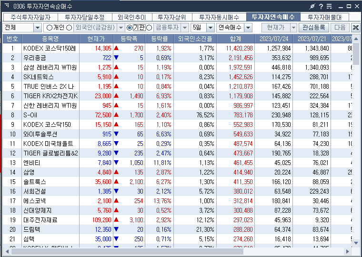Select stock 삼성 레버리지 WTI원
Screen dimensions: 362x257
point(50,68)
